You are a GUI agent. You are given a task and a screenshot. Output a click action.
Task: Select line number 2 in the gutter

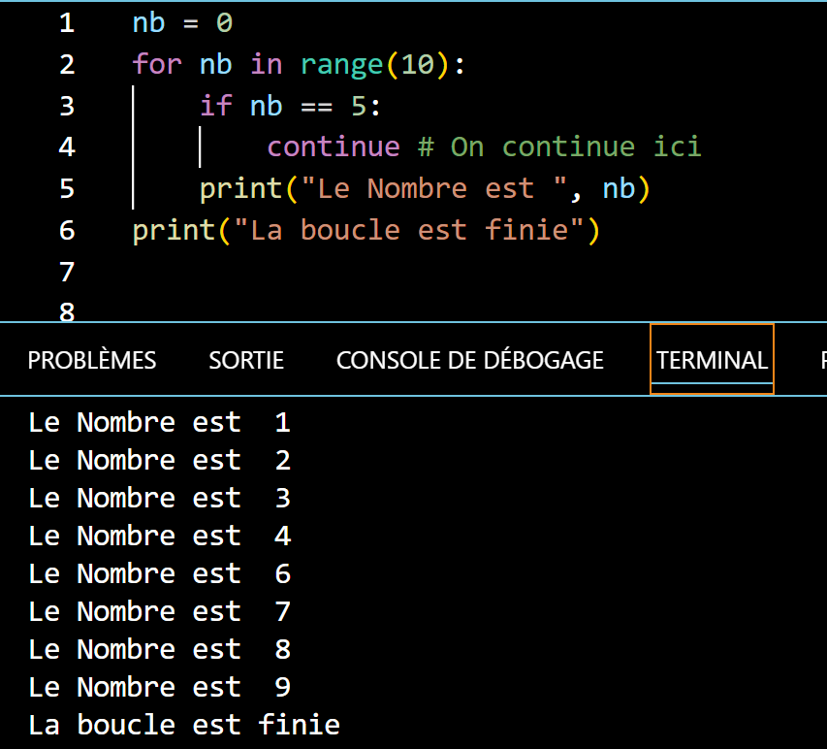pyautogui.click(x=66, y=65)
